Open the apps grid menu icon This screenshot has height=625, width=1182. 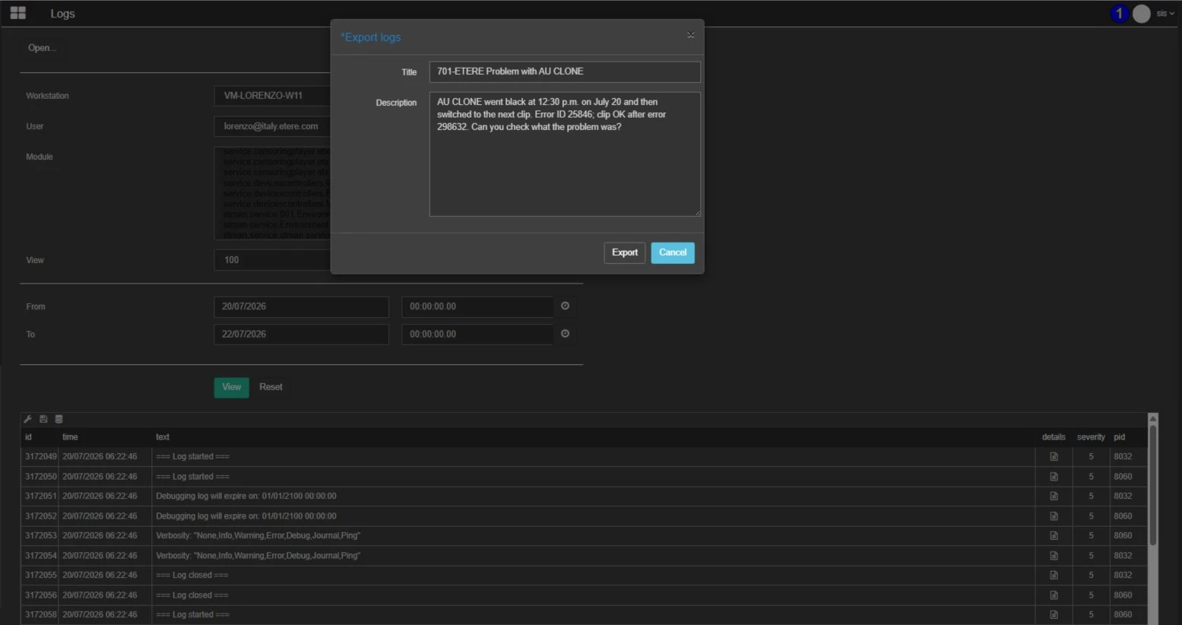pos(17,13)
